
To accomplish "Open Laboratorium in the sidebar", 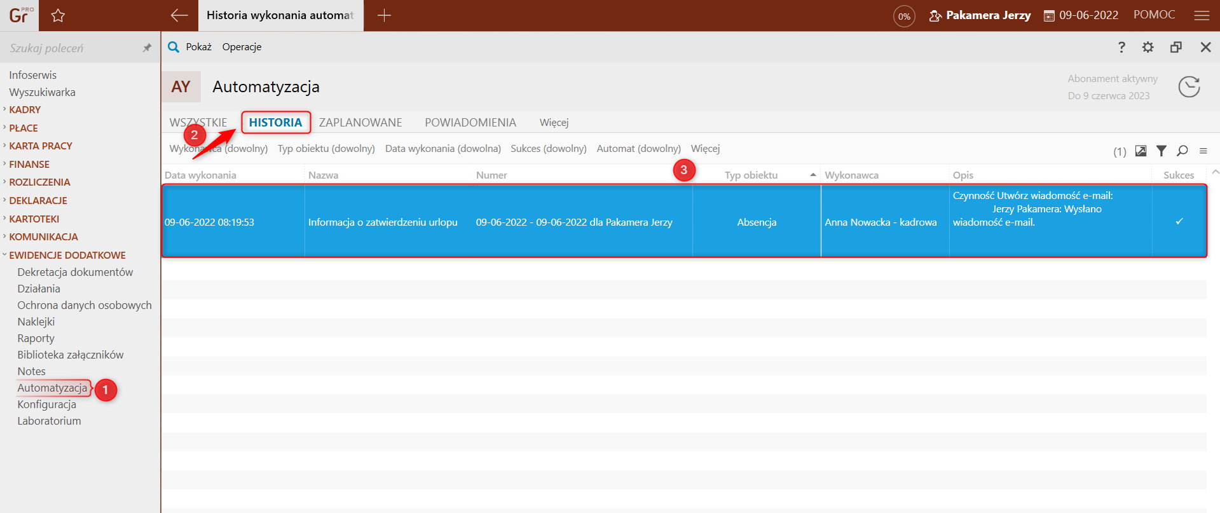I will point(49,421).
